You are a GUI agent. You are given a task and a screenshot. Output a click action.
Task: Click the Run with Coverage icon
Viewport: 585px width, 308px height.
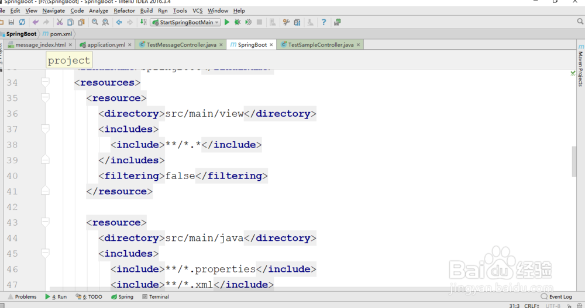coord(248,22)
